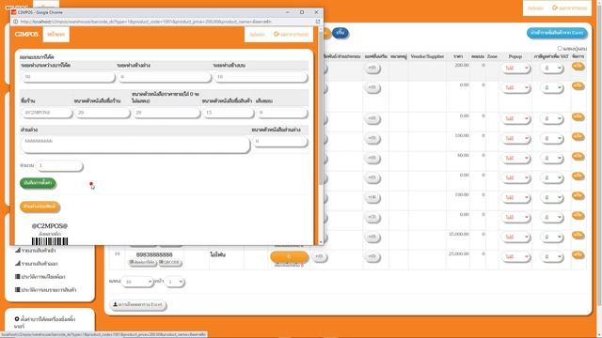Click the blue pill button in main window toolbar
602x338 pixels.
coord(341,33)
